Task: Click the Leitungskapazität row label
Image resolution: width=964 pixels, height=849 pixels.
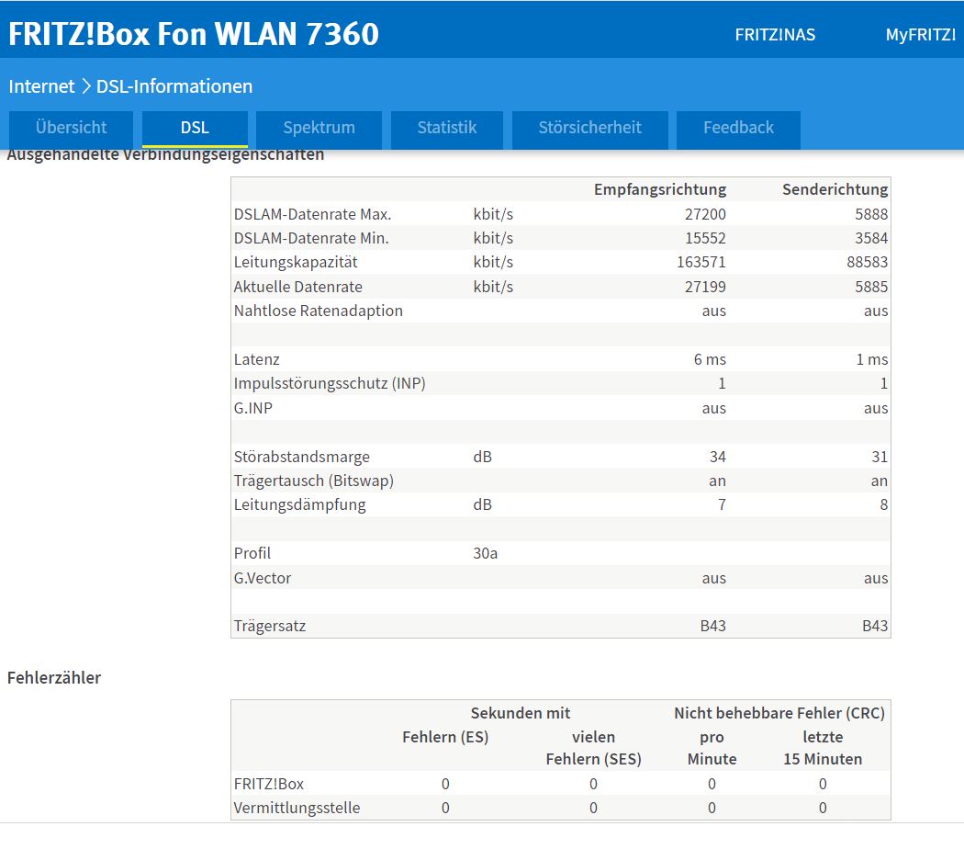Action: point(296,262)
